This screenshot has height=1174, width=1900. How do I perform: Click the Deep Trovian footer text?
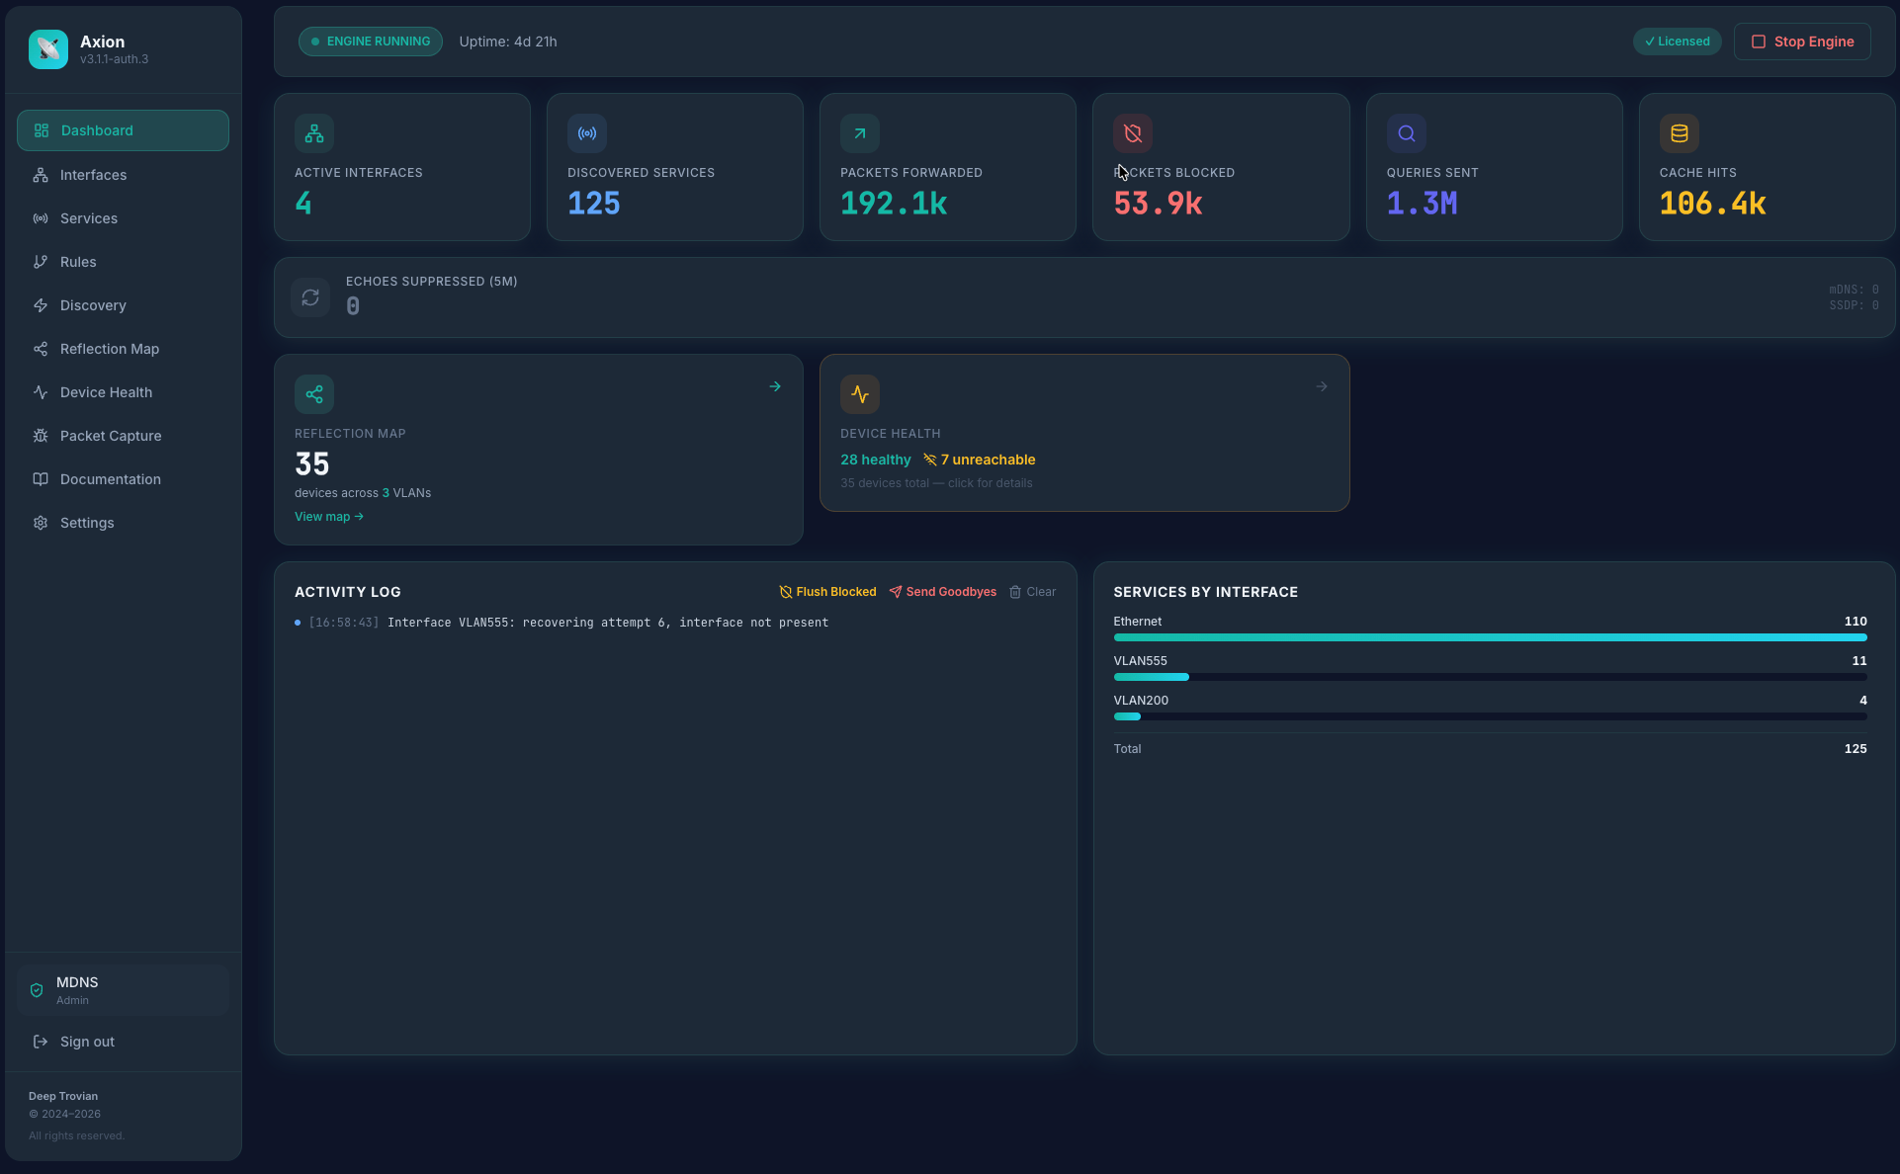[x=63, y=1096]
